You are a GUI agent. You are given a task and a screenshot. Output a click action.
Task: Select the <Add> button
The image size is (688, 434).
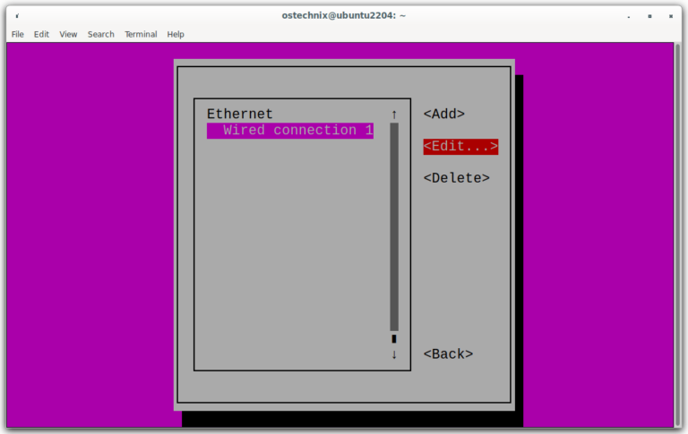coord(444,114)
